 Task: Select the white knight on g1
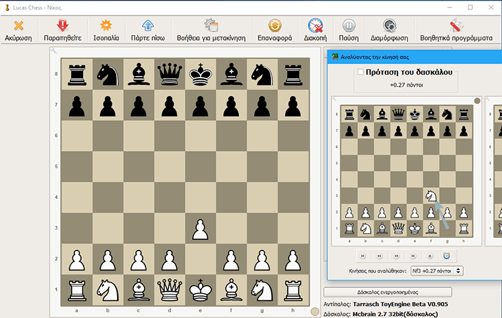[262, 290]
